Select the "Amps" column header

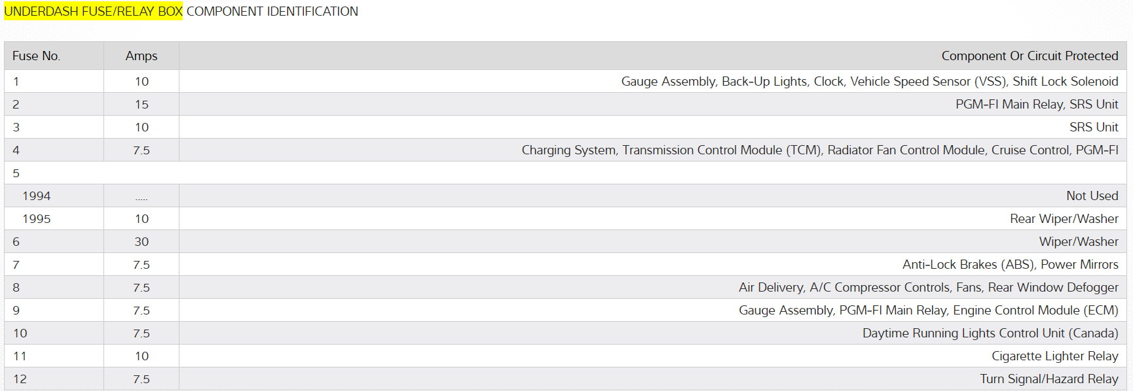pos(141,56)
